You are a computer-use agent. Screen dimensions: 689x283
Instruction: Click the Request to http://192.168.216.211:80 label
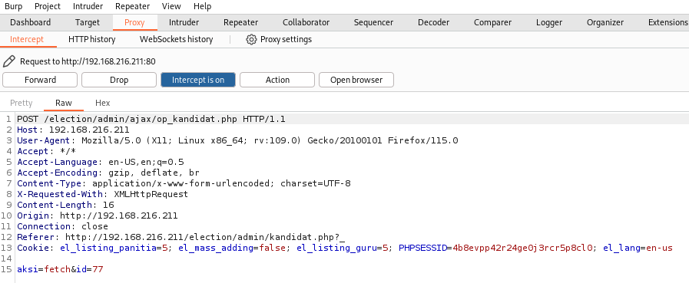tap(88, 61)
